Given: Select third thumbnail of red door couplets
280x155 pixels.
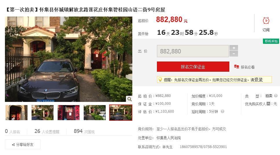Looking at the screenshot, I should tap(69, 113).
